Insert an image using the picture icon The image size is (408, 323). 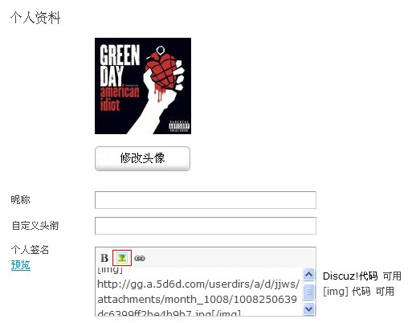pyautogui.click(x=122, y=258)
